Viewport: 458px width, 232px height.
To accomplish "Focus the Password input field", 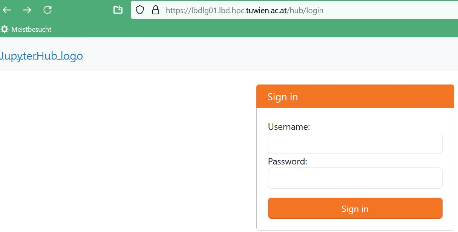I will 355,178.
